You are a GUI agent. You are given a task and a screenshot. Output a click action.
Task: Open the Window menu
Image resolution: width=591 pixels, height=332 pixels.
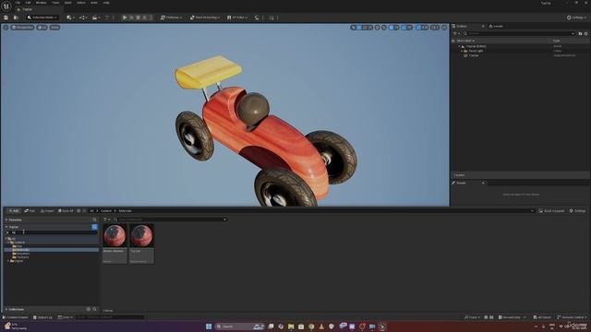(x=41, y=3)
